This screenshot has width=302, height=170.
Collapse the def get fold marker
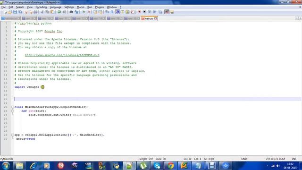[x=13, y=111]
